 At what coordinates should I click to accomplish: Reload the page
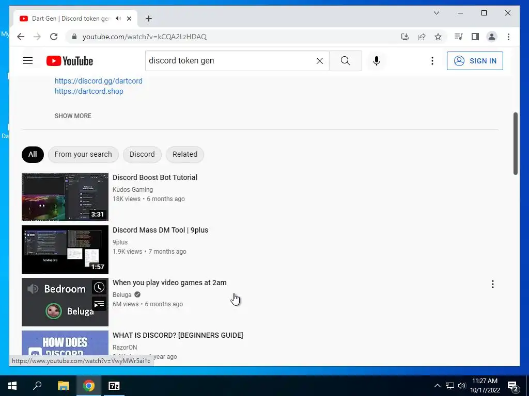click(x=54, y=37)
